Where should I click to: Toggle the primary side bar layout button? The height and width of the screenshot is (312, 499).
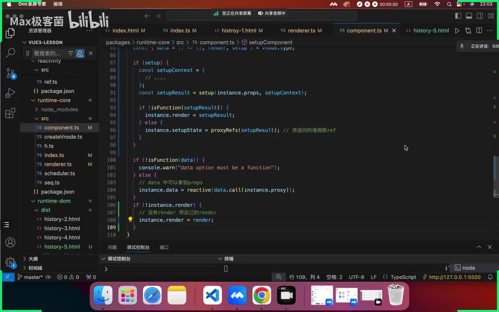click(458, 16)
